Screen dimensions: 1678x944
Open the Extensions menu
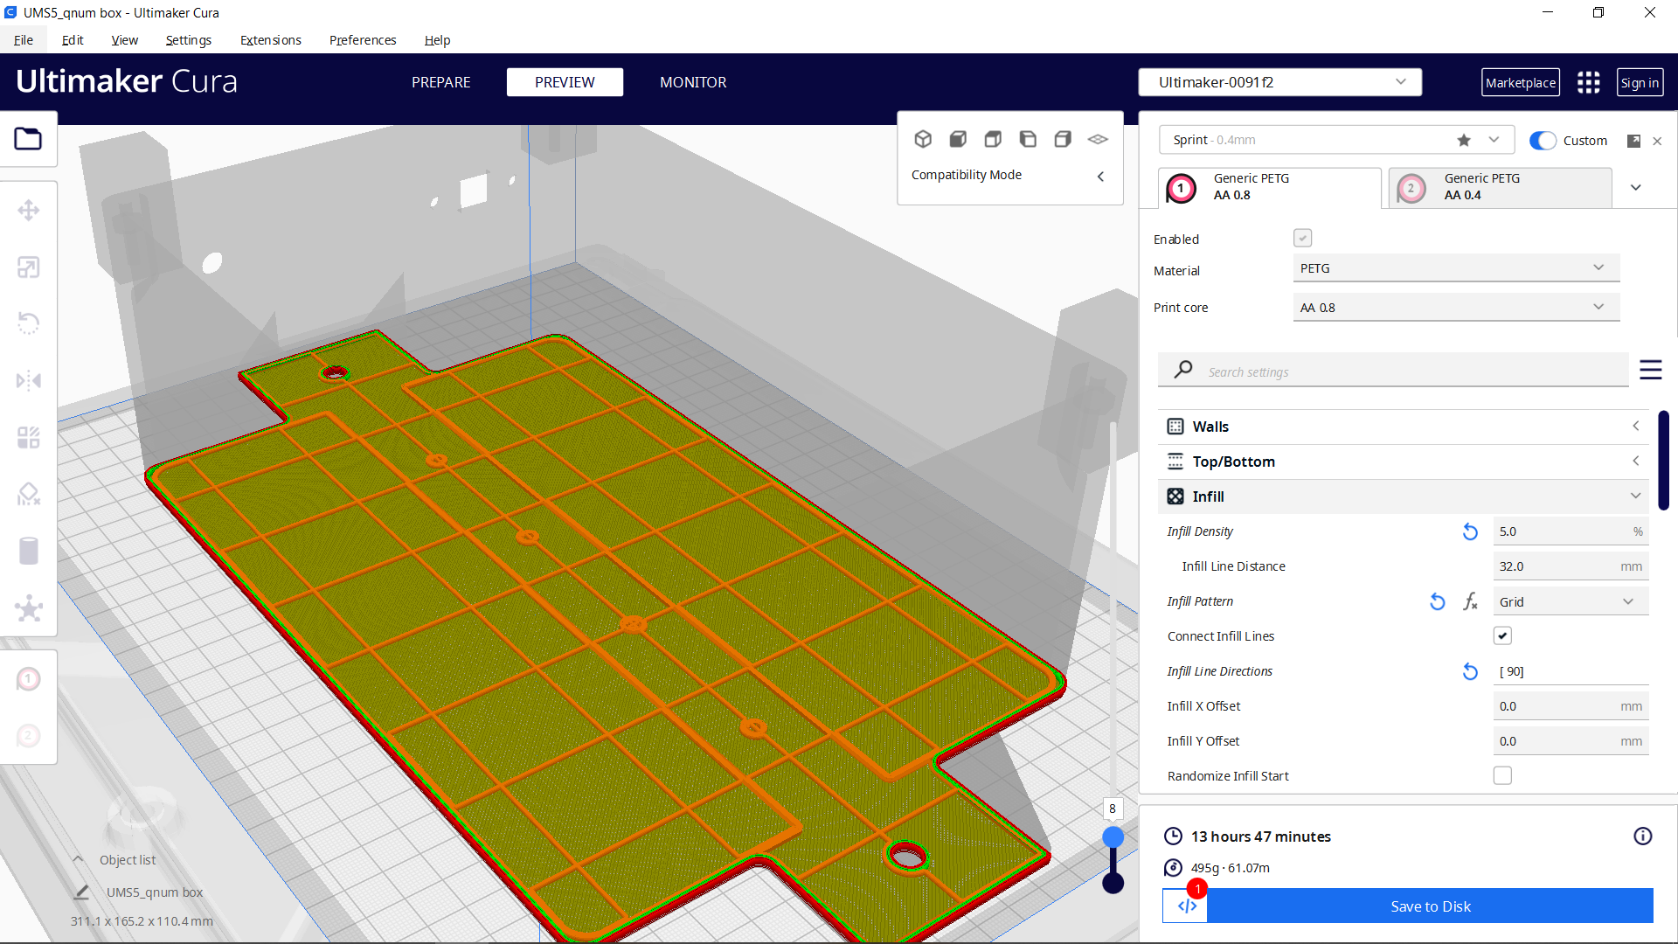(270, 39)
